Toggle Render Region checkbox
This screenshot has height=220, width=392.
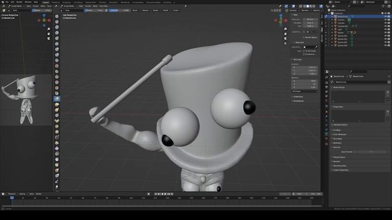tap(304, 37)
